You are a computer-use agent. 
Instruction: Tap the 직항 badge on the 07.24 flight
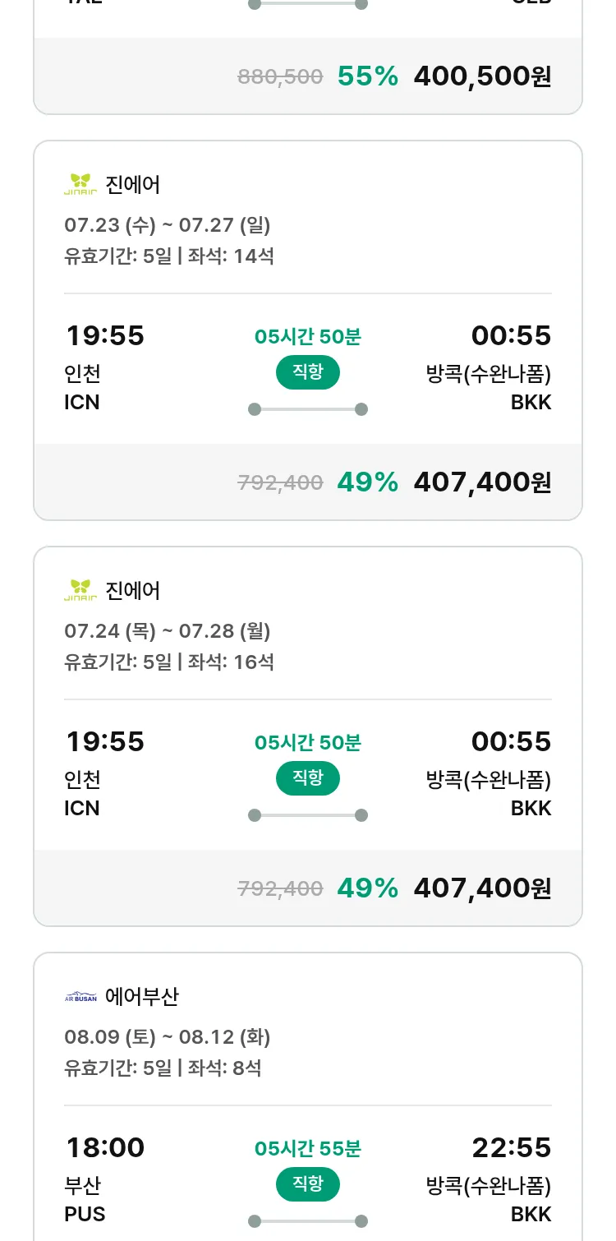pyautogui.click(x=308, y=778)
